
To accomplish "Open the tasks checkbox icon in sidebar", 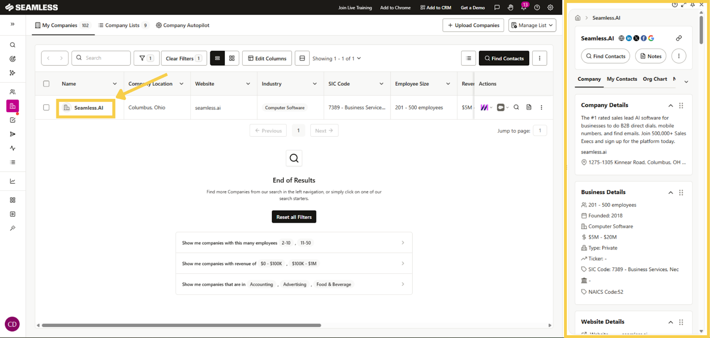I will coord(12,120).
